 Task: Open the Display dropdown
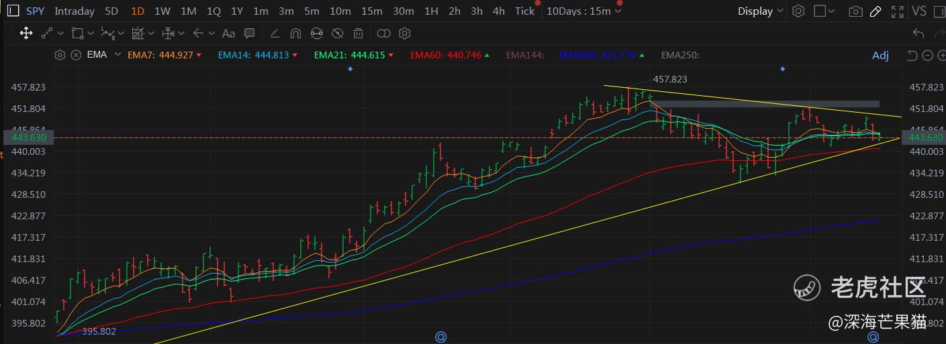[x=760, y=11]
